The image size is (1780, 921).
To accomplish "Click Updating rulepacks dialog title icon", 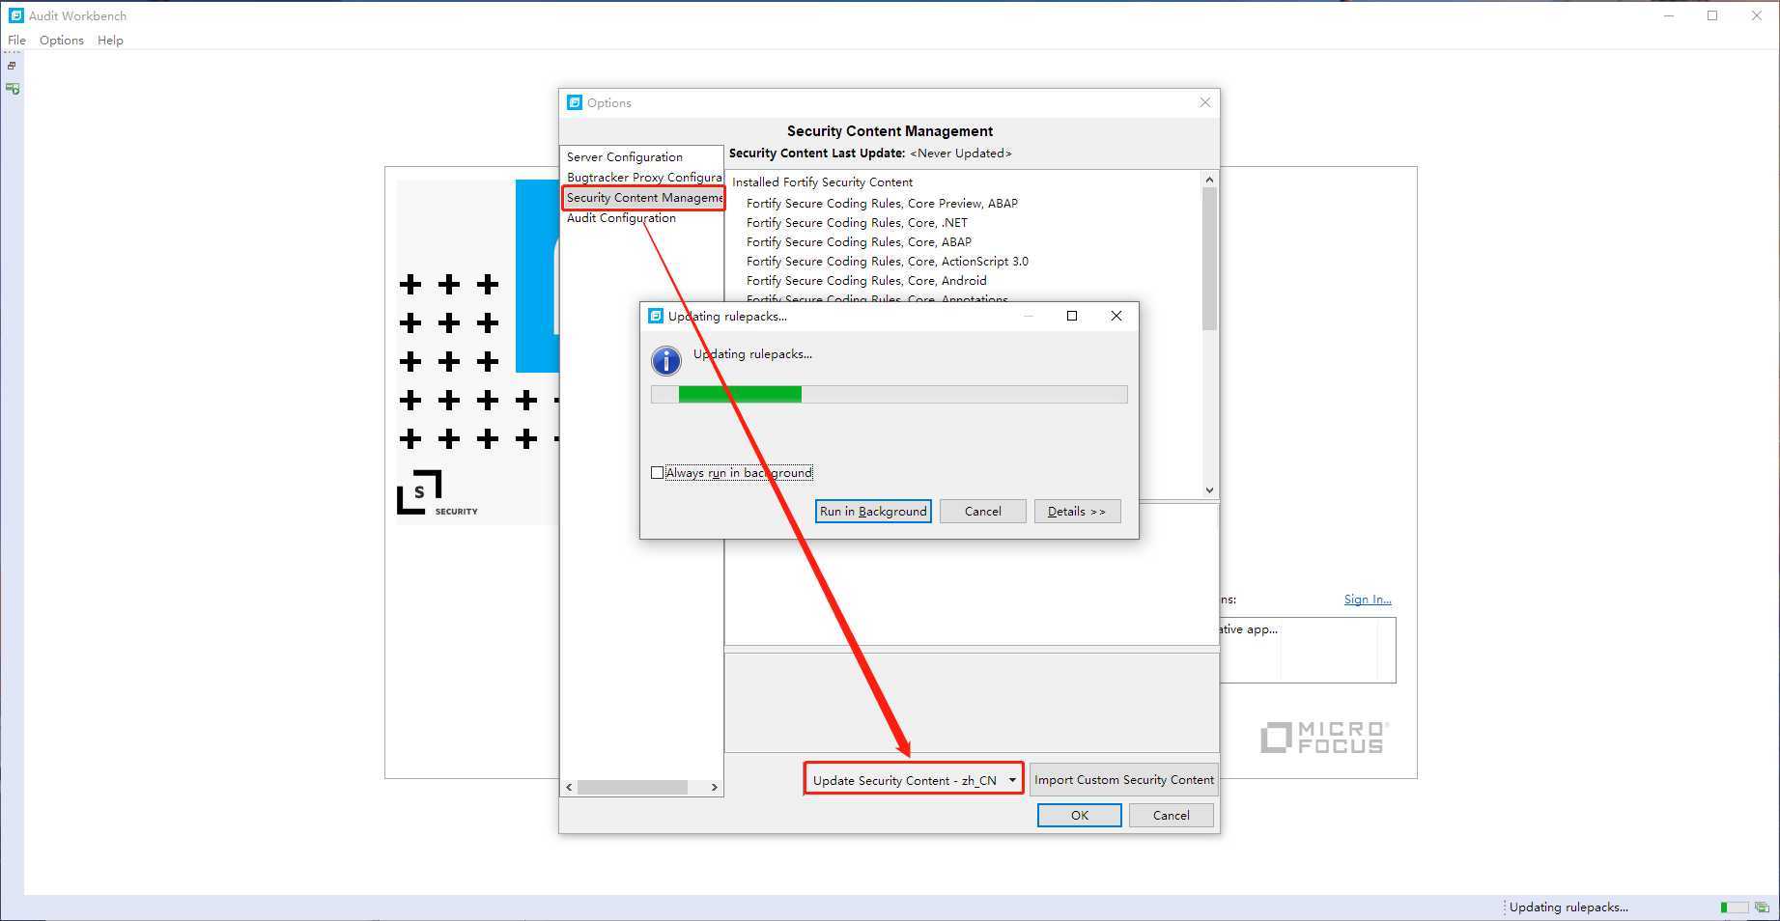I will (x=656, y=316).
